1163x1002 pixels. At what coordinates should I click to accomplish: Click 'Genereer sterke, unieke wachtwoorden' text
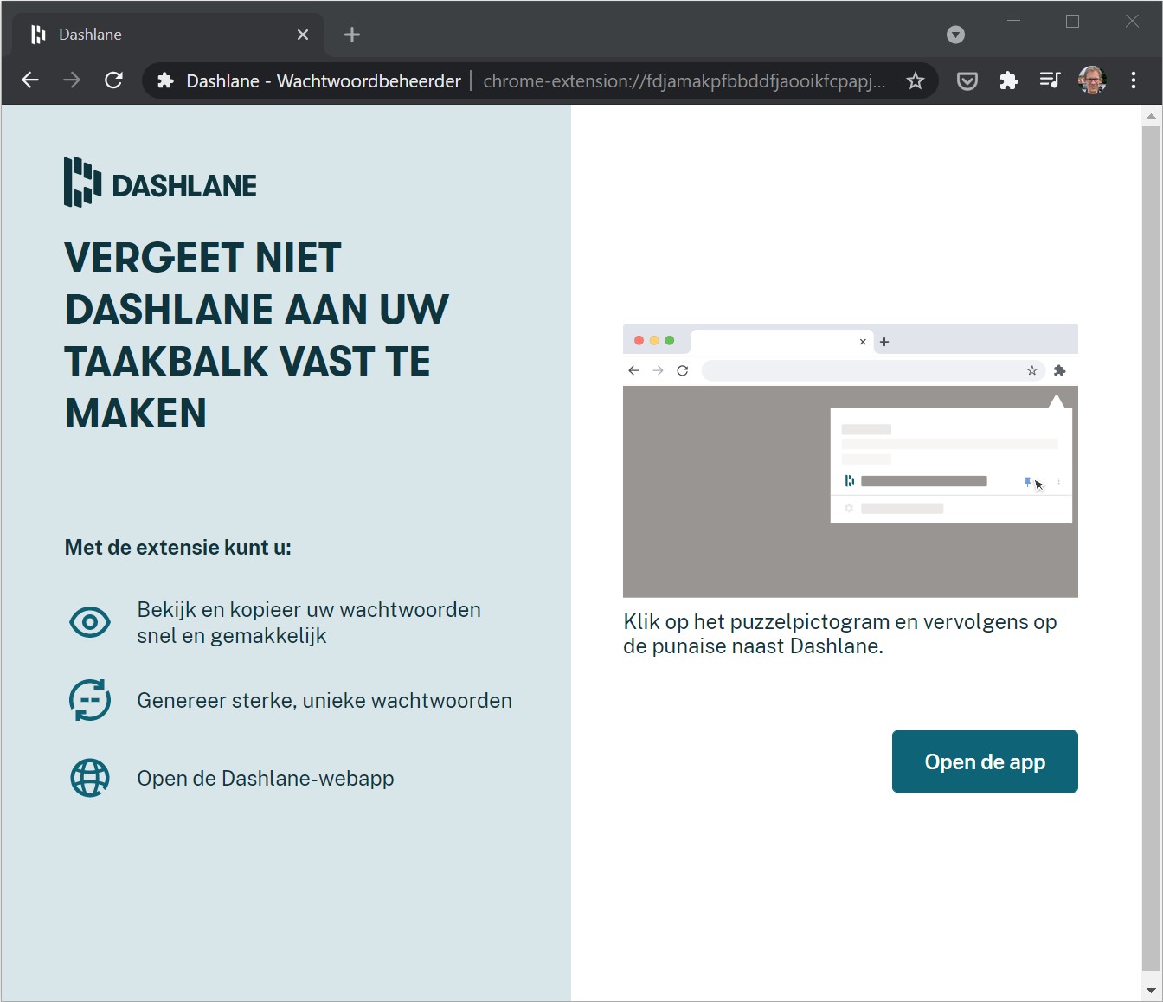tap(324, 700)
